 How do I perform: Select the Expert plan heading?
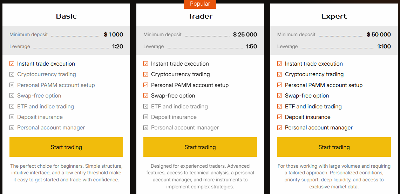point(334,16)
